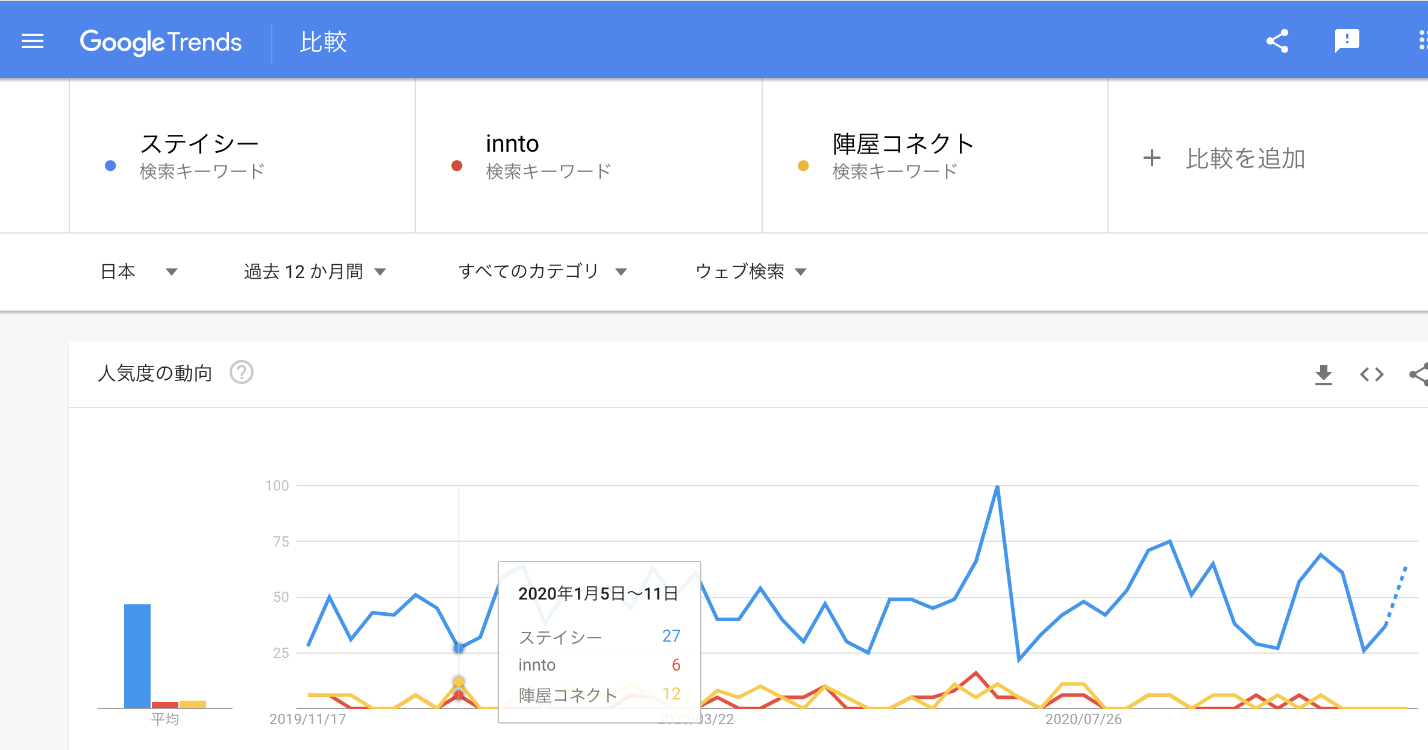The image size is (1428, 750).
Task: Download the interest over time CSV
Action: click(1323, 374)
